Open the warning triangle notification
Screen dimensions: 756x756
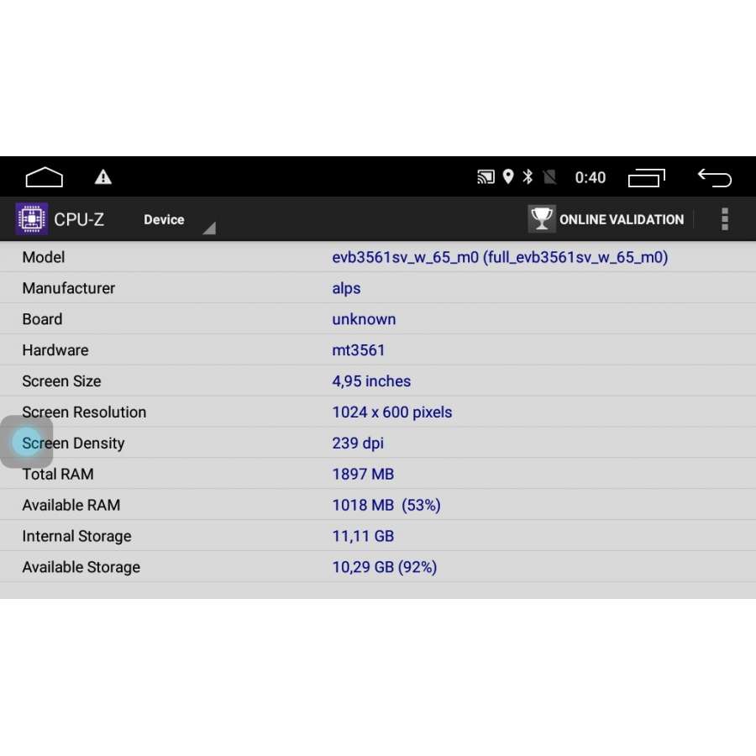pos(102,177)
